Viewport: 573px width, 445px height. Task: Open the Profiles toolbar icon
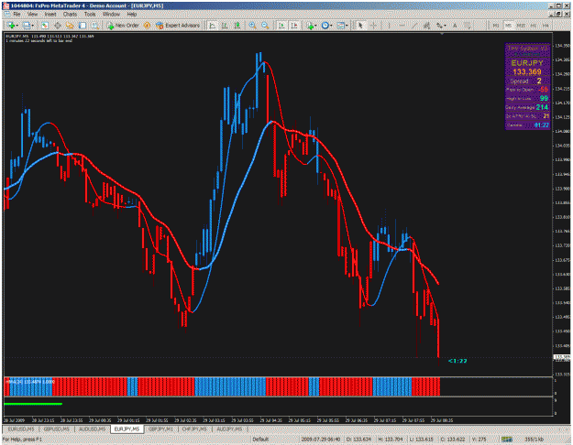(x=27, y=26)
